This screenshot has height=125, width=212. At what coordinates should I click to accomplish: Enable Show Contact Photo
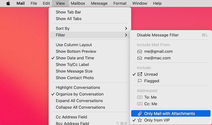pos(90,78)
